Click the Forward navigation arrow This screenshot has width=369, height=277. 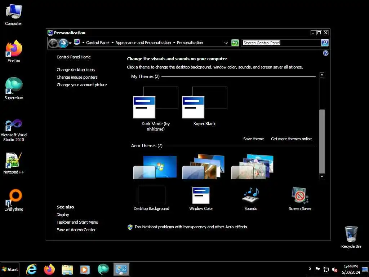pyautogui.click(x=63, y=43)
